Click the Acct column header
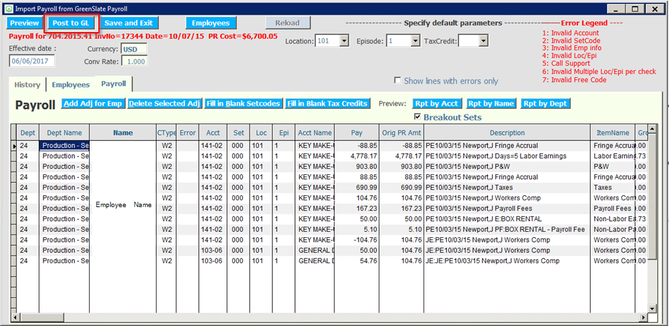 click(213, 133)
